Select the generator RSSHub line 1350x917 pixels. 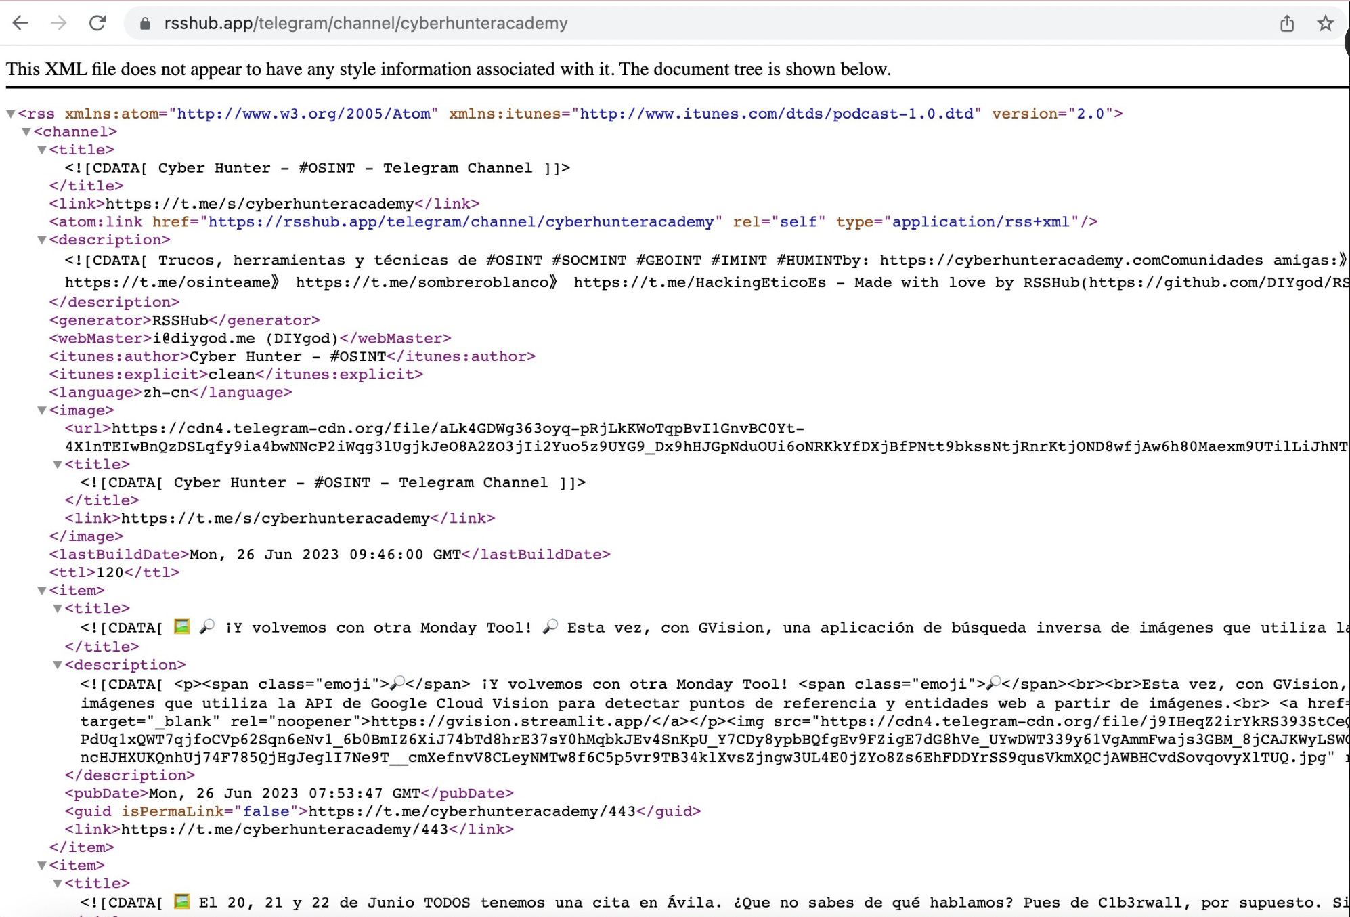point(184,320)
